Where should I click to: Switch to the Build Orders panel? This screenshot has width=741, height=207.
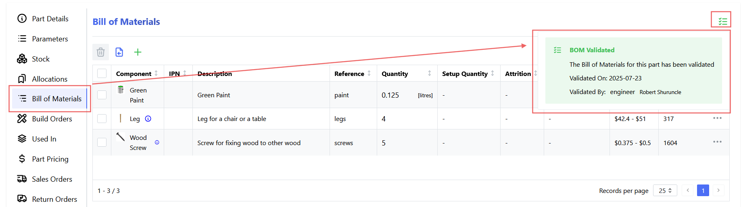52,119
